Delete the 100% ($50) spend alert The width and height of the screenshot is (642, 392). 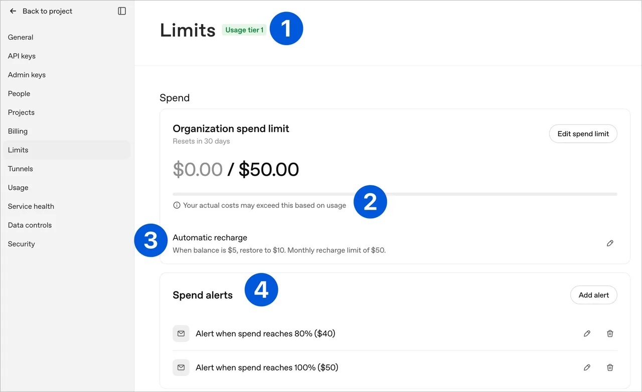610,367
